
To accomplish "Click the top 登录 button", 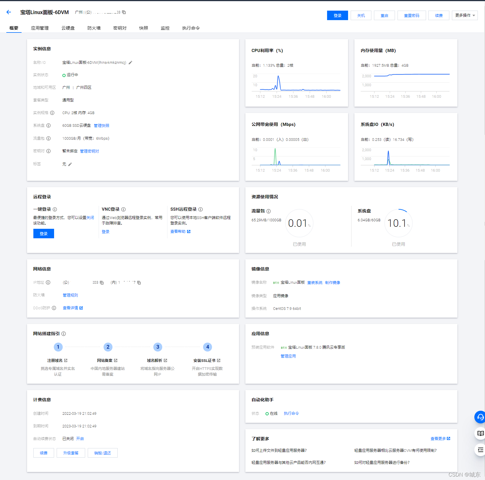I will coord(337,15).
